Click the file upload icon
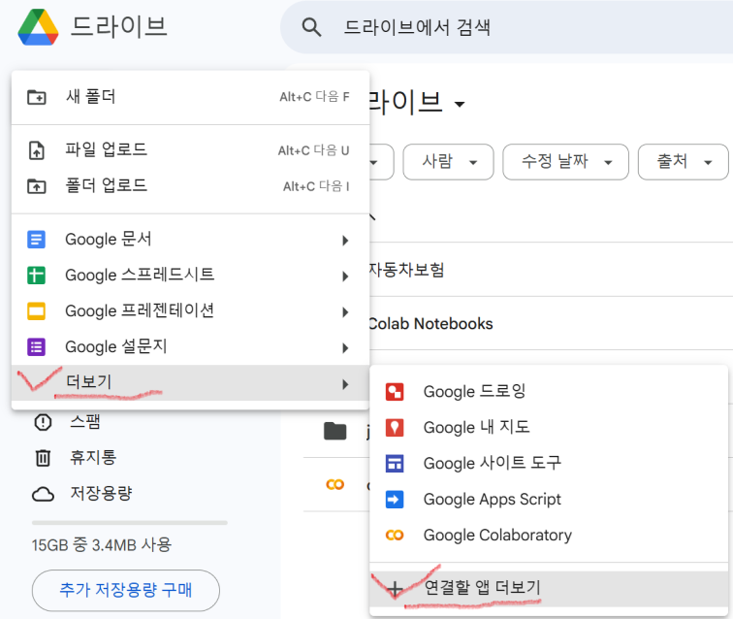The height and width of the screenshot is (619, 733). tap(37, 150)
